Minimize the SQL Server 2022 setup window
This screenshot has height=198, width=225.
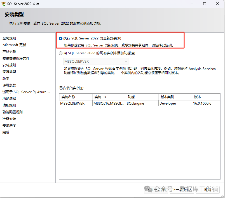click(192, 4)
